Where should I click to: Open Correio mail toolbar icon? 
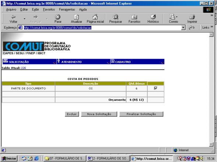[172, 17]
